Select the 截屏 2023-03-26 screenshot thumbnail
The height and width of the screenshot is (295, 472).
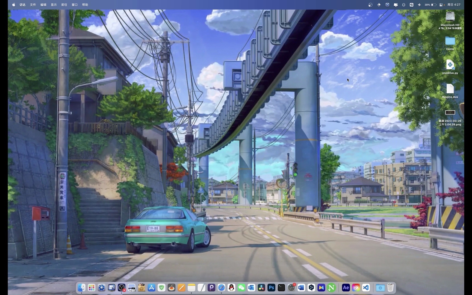(x=450, y=112)
